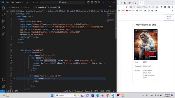Screen dimensions: 175x98
Task: Open the MovieAPI folder breadcrumb
Action: pyautogui.click(x=39, y=11)
